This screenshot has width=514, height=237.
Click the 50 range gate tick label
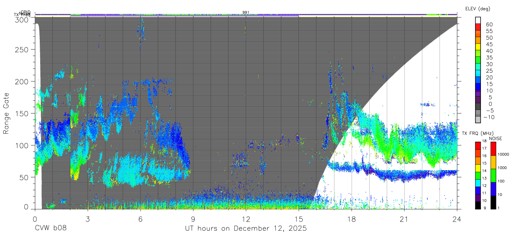tap(25, 177)
